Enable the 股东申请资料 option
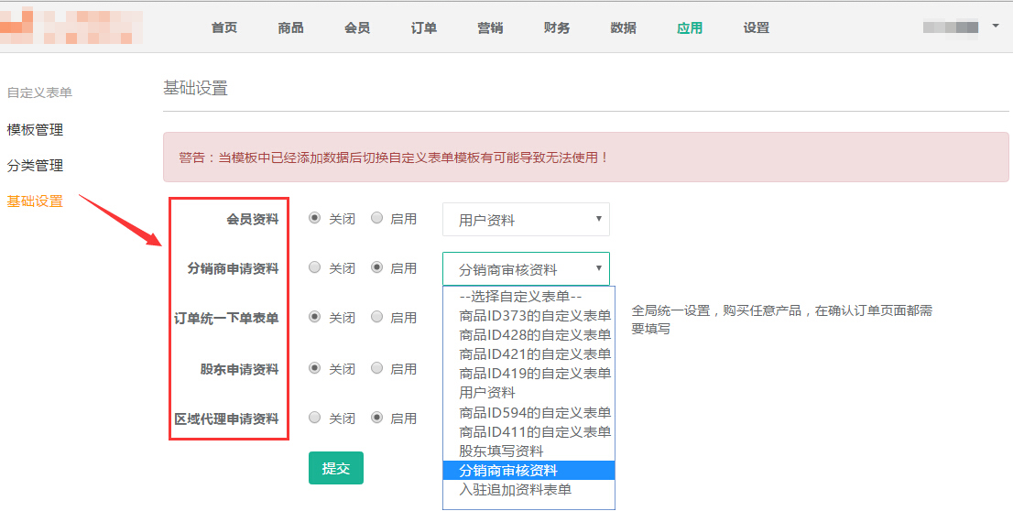Image resolution: width=1013 pixels, height=511 pixels. 376,368
